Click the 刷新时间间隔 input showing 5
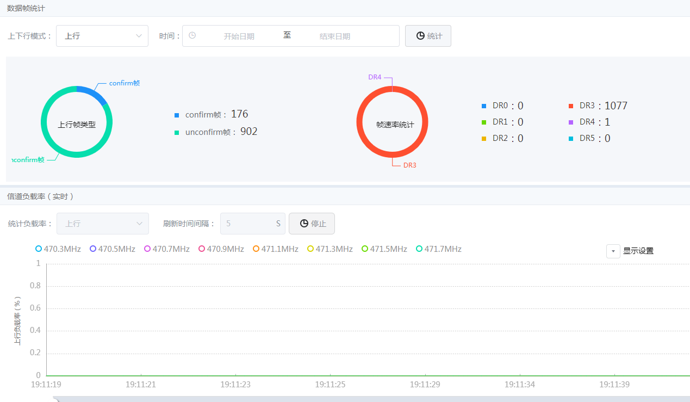 tap(253, 224)
